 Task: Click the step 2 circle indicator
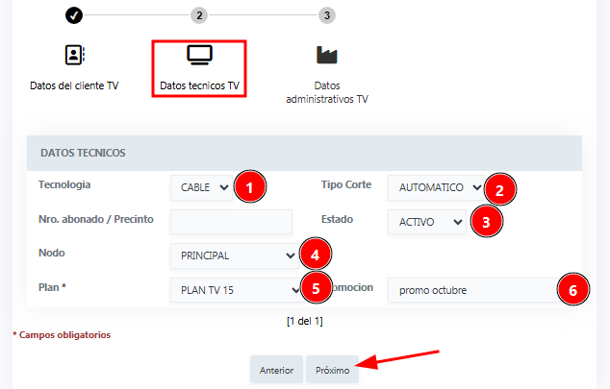pos(199,15)
